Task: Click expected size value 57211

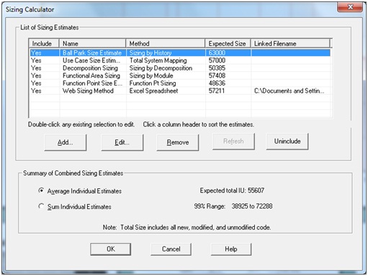Action: coord(217,91)
